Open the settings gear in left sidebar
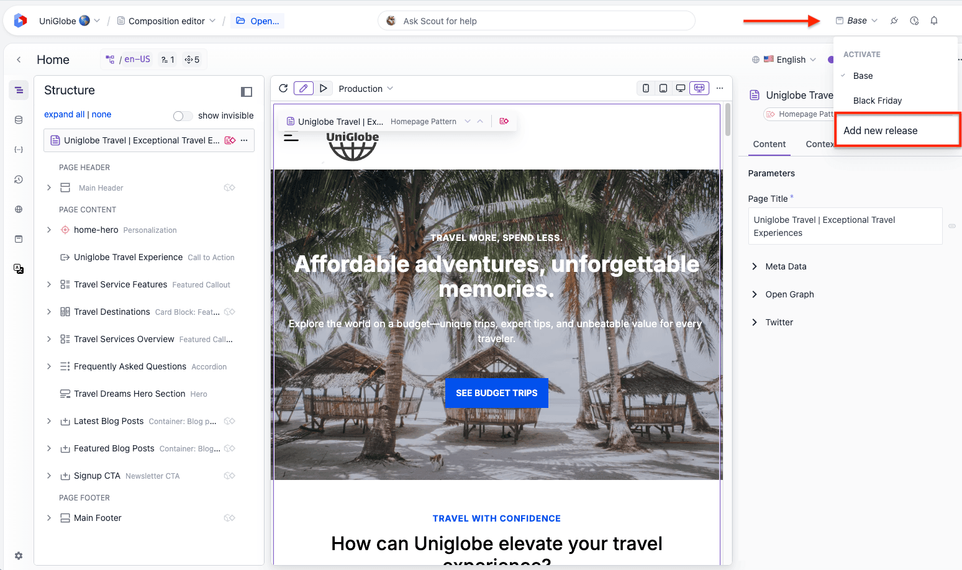The width and height of the screenshot is (962, 570). click(19, 556)
